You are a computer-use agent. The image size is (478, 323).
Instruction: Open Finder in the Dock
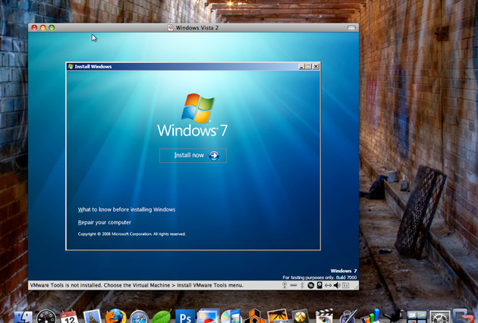[x=24, y=316]
